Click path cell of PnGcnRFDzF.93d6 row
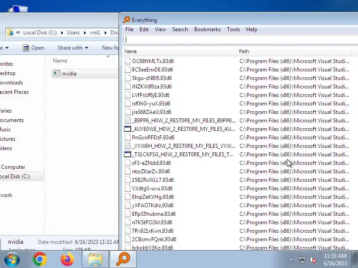 tap(294, 138)
